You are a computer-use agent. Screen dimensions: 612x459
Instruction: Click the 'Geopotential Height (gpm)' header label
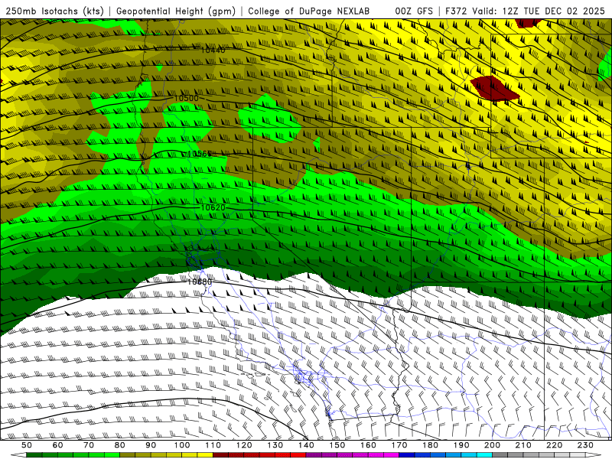tap(176, 11)
